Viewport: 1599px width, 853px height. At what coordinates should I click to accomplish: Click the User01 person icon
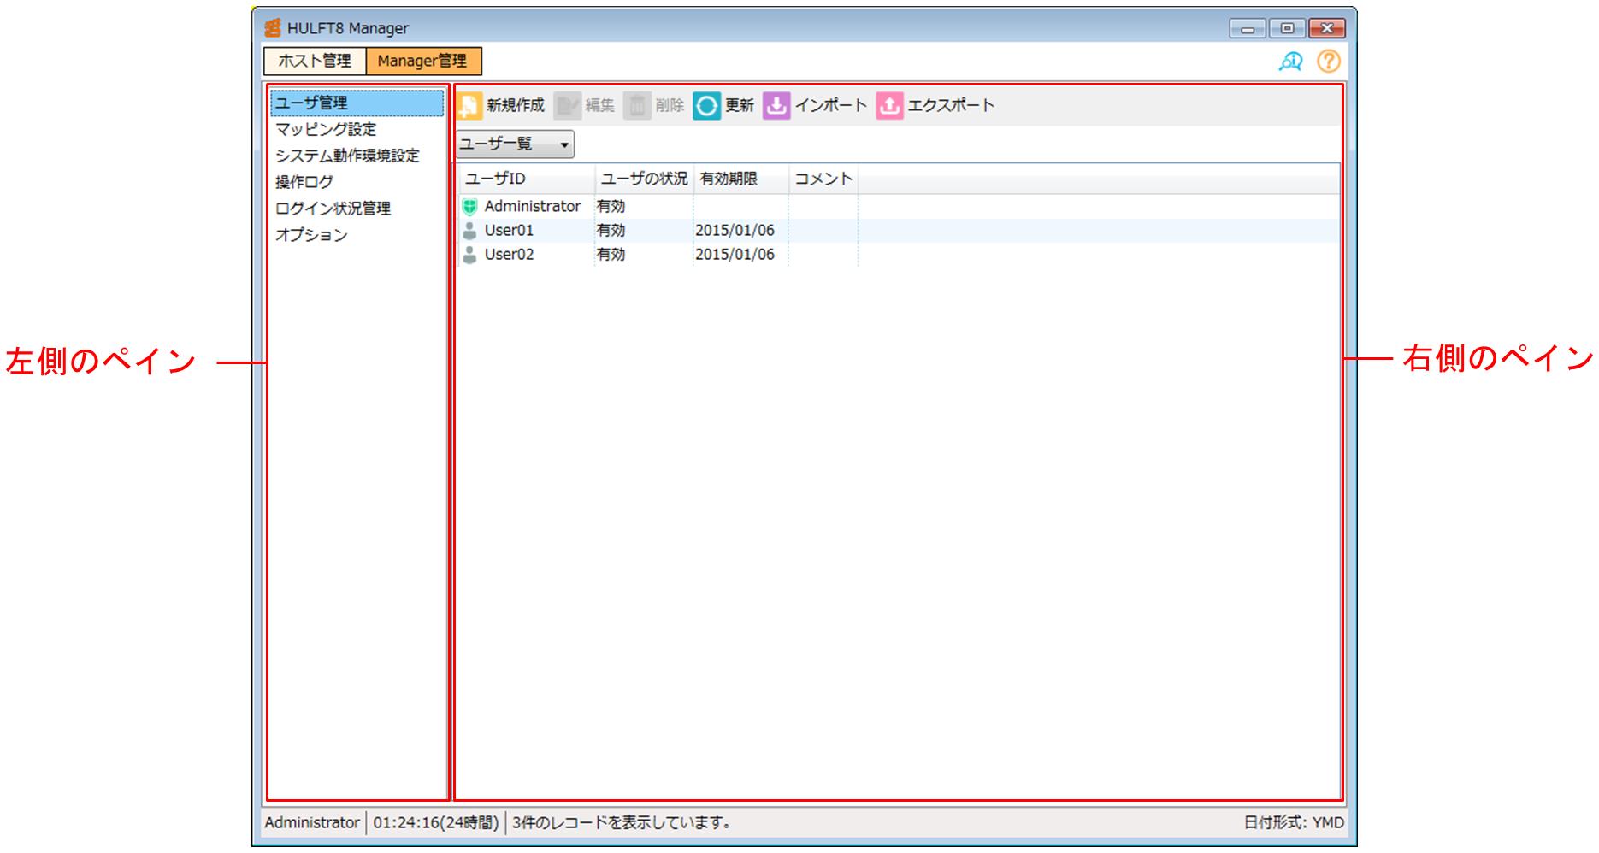click(469, 231)
